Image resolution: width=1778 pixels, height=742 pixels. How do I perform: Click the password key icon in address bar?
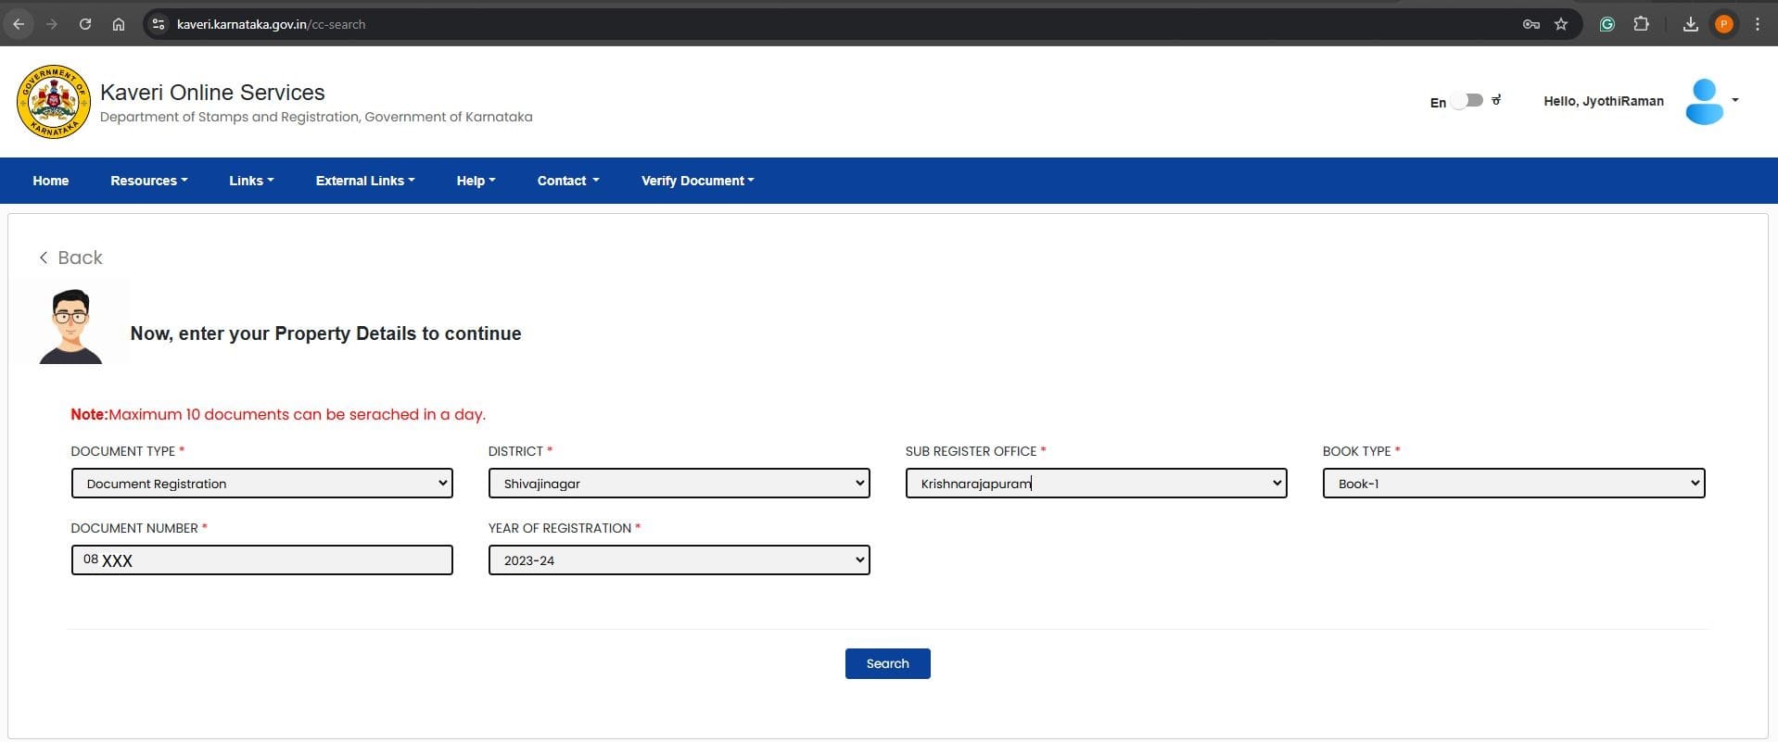pyautogui.click(x=1530, y=24)
